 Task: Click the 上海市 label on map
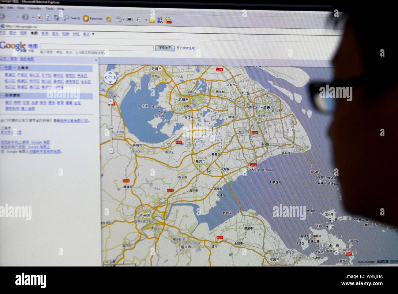point(265,108)
